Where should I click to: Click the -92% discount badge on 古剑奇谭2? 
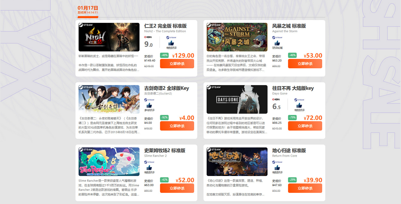pos(164,118)
